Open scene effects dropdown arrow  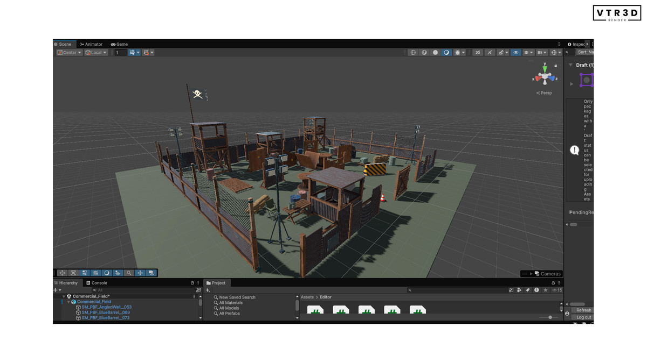(x=507, y=53)
